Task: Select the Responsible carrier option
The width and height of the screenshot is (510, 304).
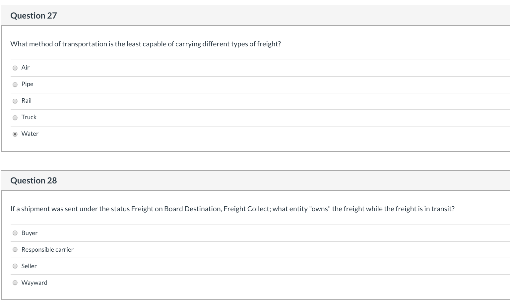Action: (x=15, y=249)
